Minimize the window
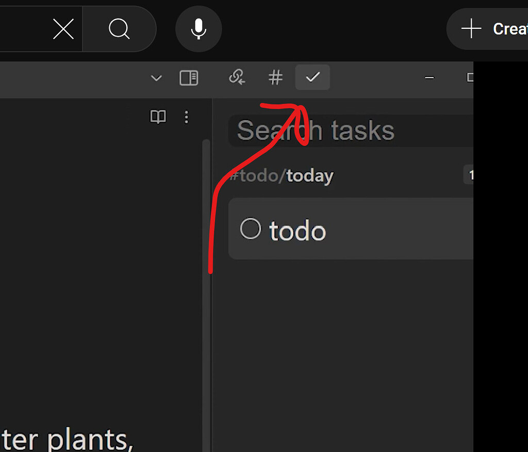The width and height of the screenshot is (528, 452). pos(429,78)
